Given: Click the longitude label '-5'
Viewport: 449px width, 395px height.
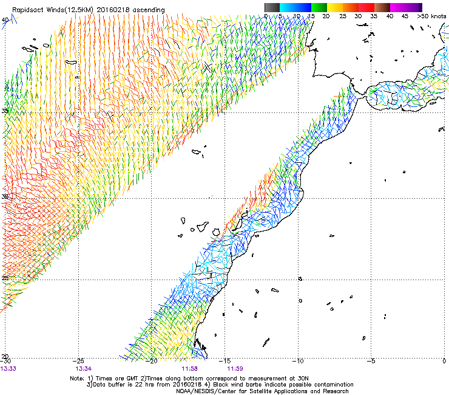Looking at the screenshot, I should coord(371,361).
